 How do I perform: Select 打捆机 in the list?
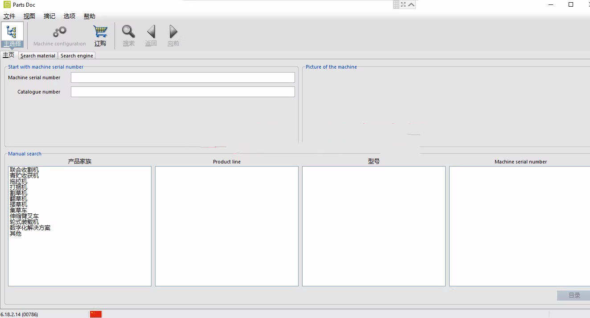click(x=18, y=187)
